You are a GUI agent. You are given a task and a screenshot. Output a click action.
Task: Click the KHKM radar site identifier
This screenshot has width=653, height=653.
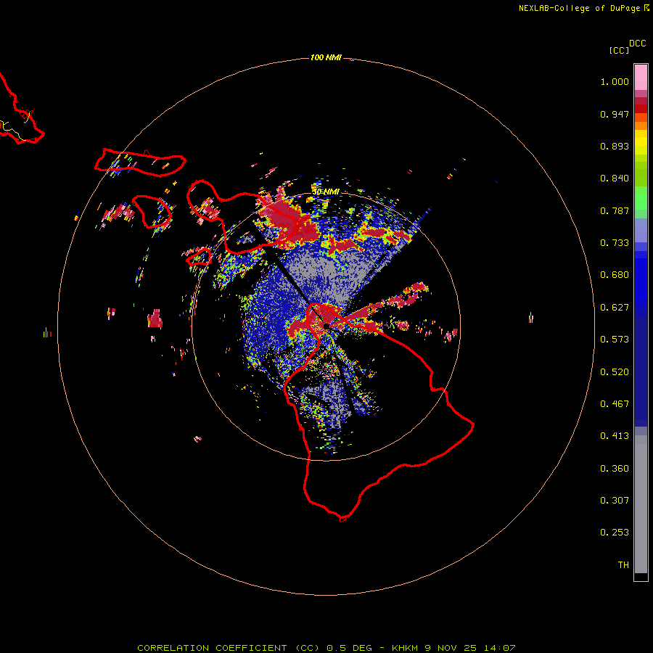404,648
